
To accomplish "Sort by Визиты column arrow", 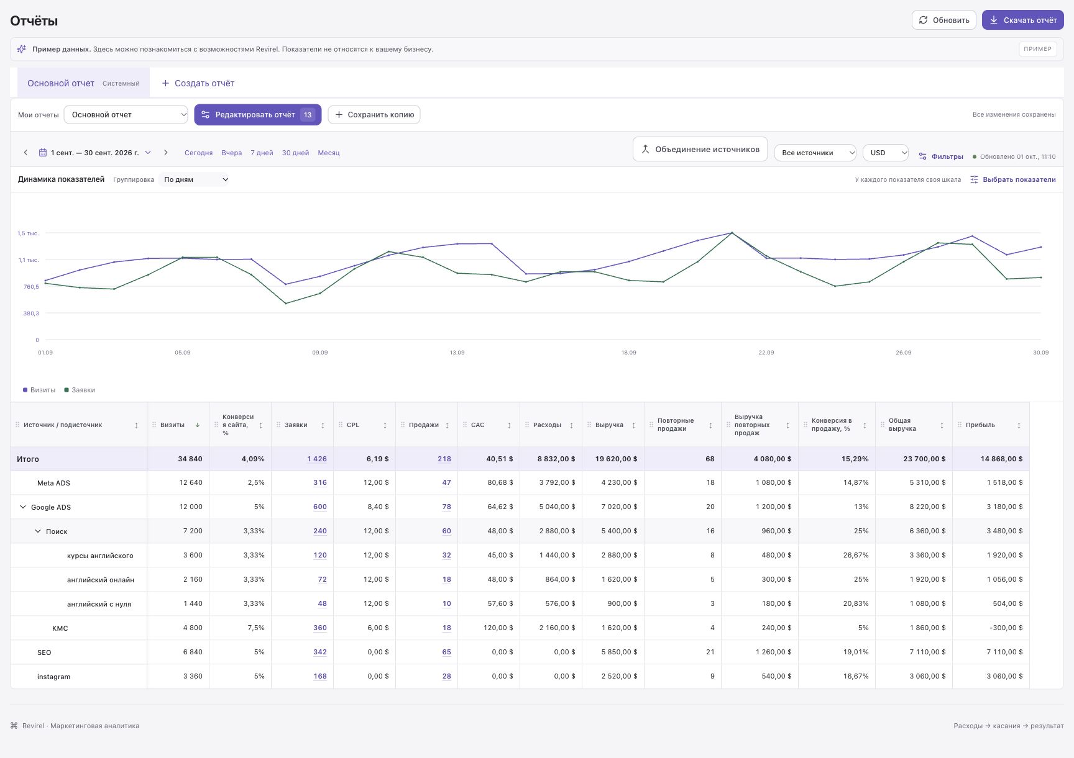I will coord(198,425).
